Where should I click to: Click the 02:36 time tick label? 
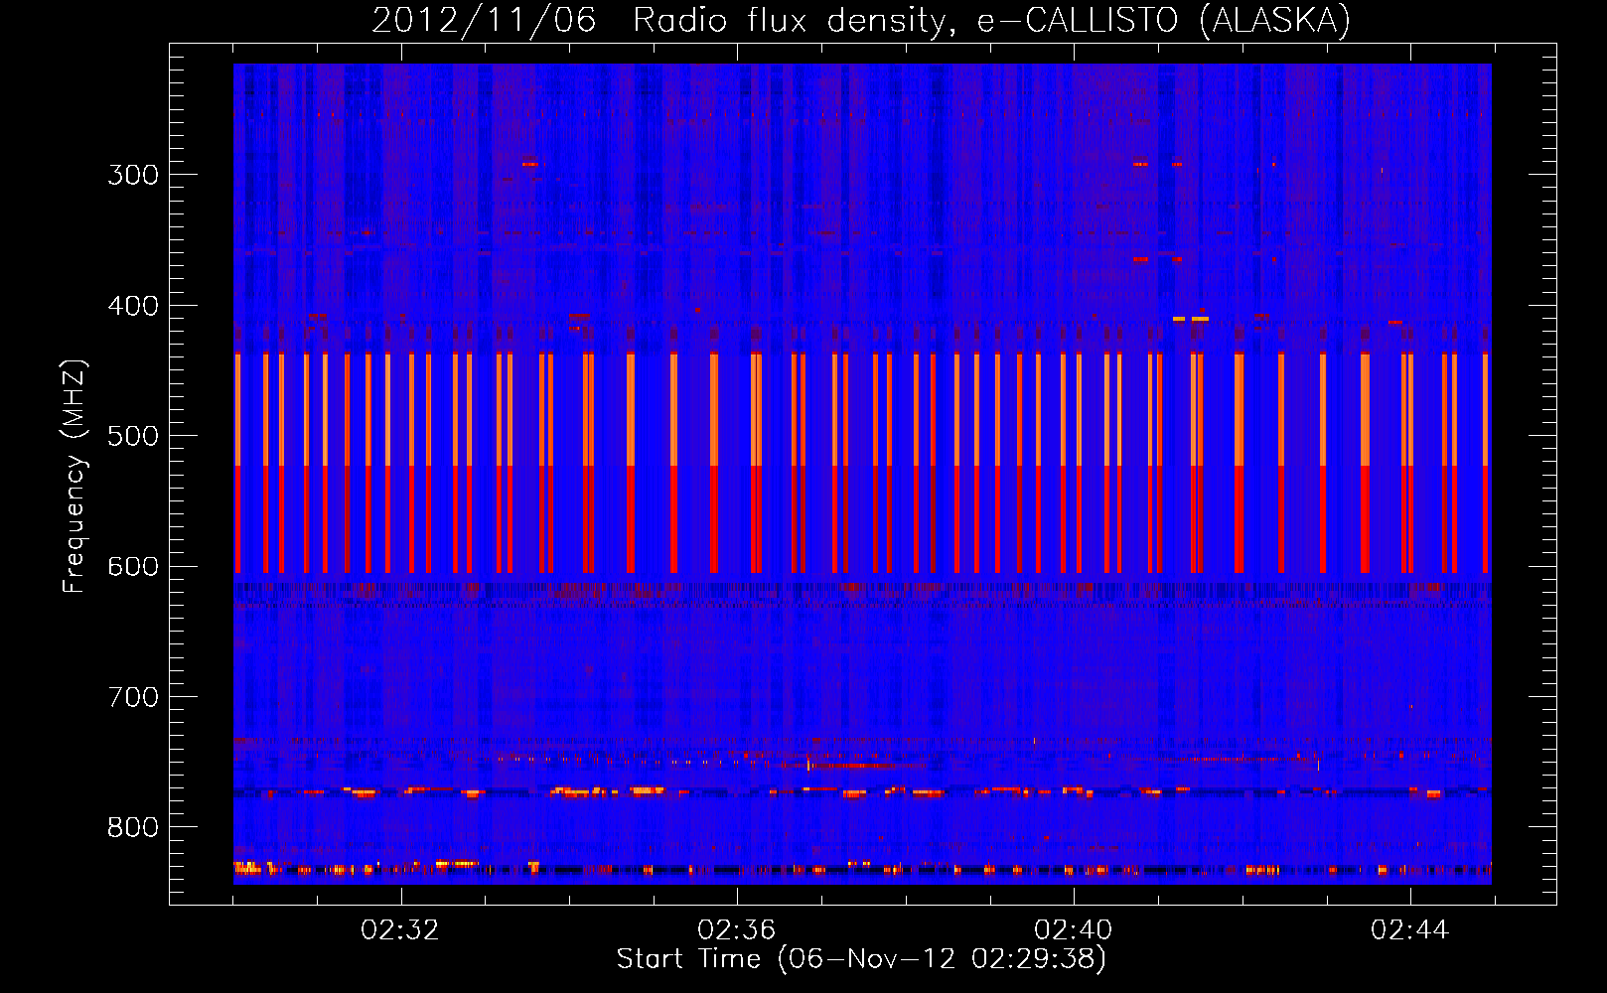tap(737, 930)
